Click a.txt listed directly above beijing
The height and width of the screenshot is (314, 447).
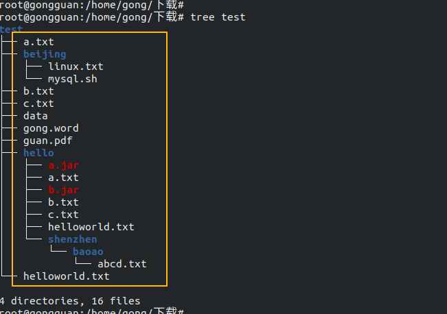click(x=38, y=42)
